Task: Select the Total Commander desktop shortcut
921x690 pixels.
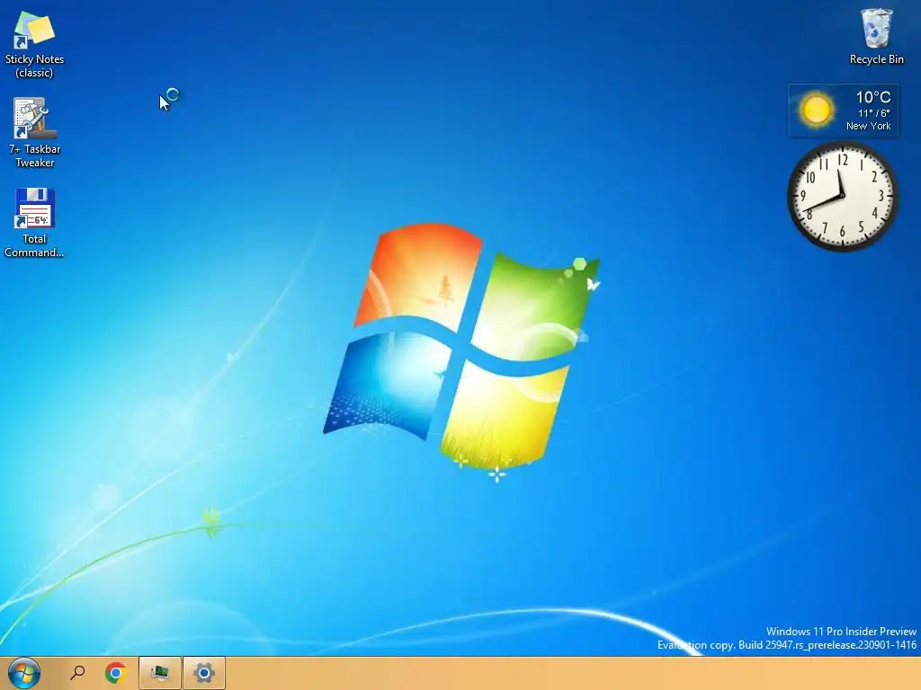Action: pyautogui.click(x=34, y=223)
